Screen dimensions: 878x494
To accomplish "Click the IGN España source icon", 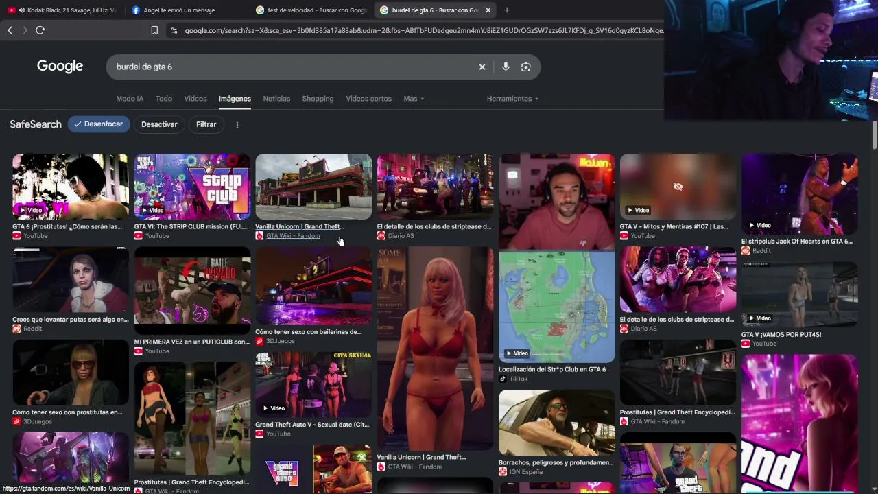I will (503, 472).
